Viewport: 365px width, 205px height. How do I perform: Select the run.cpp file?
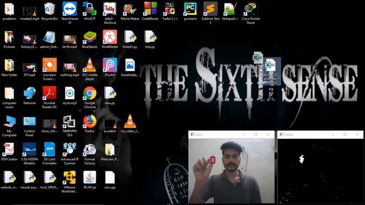tap(110, 180)
